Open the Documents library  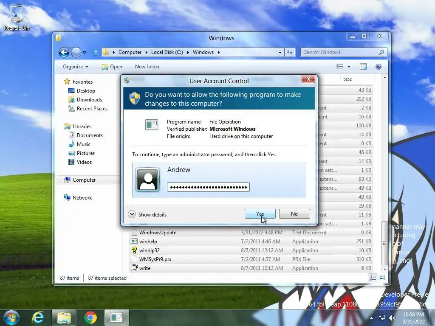85,135
